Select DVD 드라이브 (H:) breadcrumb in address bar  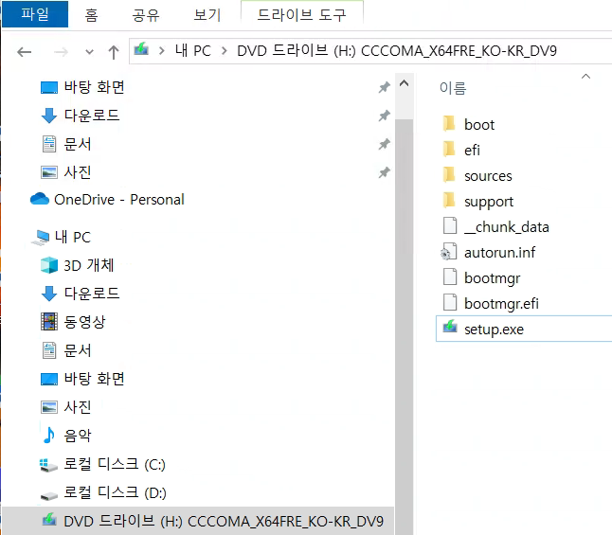(397, 51)
